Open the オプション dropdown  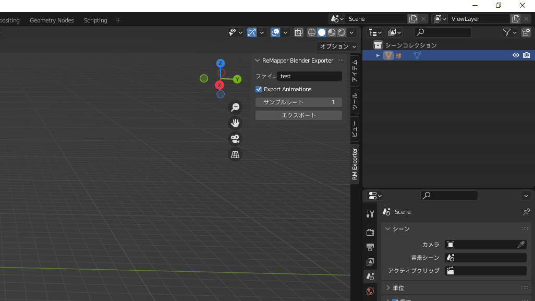pos(337,46)
